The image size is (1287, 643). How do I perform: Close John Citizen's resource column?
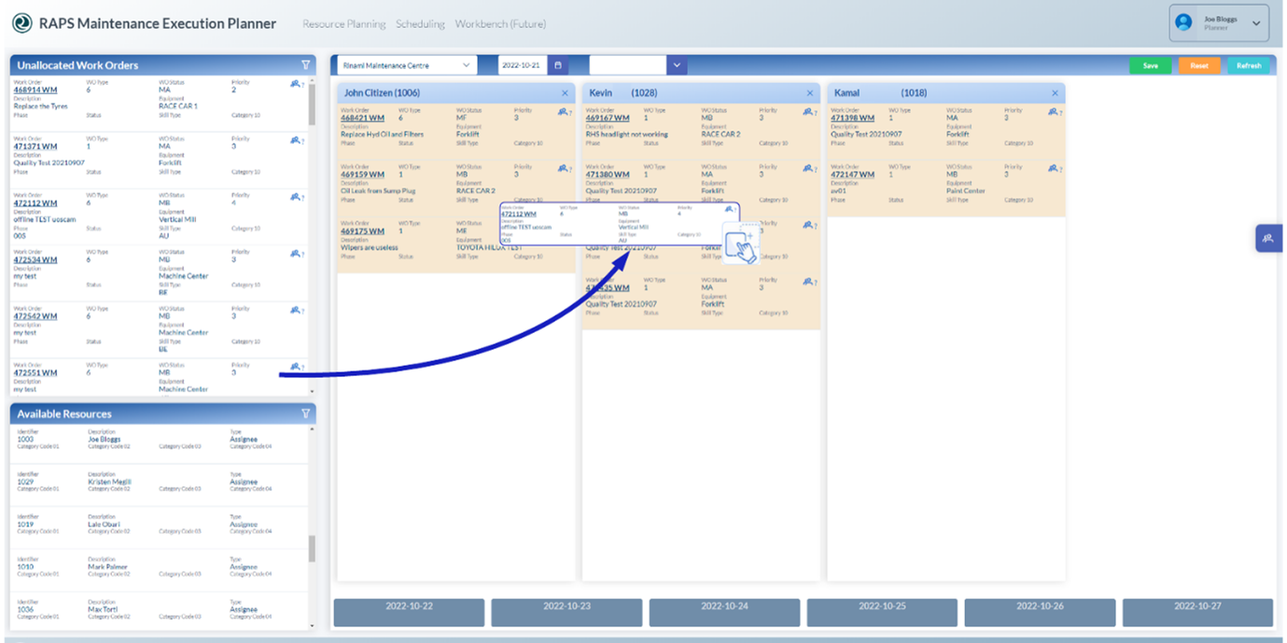564,92
